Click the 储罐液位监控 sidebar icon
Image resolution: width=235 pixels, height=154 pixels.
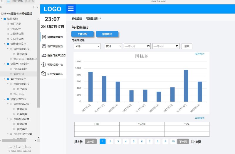[x=44, y=37]
